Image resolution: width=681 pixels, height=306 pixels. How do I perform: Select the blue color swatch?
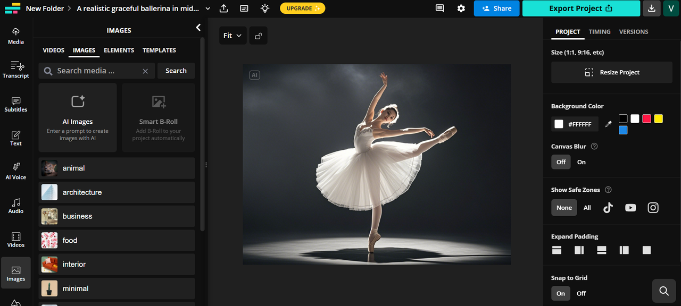pyautogui.click(x=623, y=130)
